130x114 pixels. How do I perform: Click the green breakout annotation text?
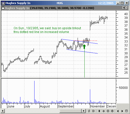(x=47, y=30)
